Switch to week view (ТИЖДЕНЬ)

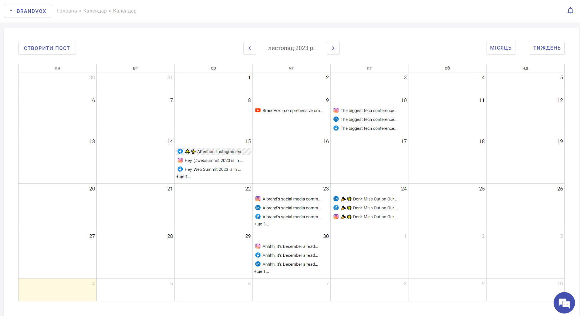click(x=547, y=48)
